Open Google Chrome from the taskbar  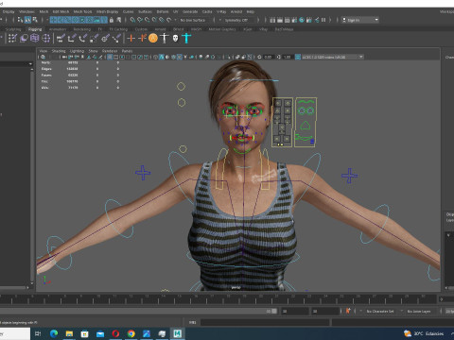coord(131,333)
